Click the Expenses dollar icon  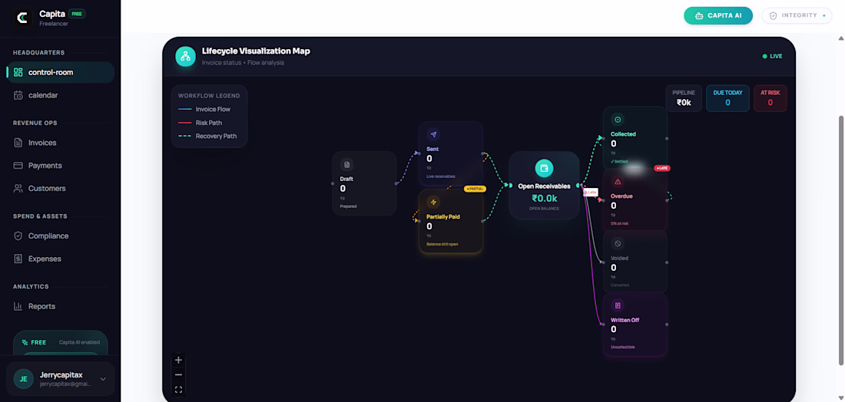[18, 259]
